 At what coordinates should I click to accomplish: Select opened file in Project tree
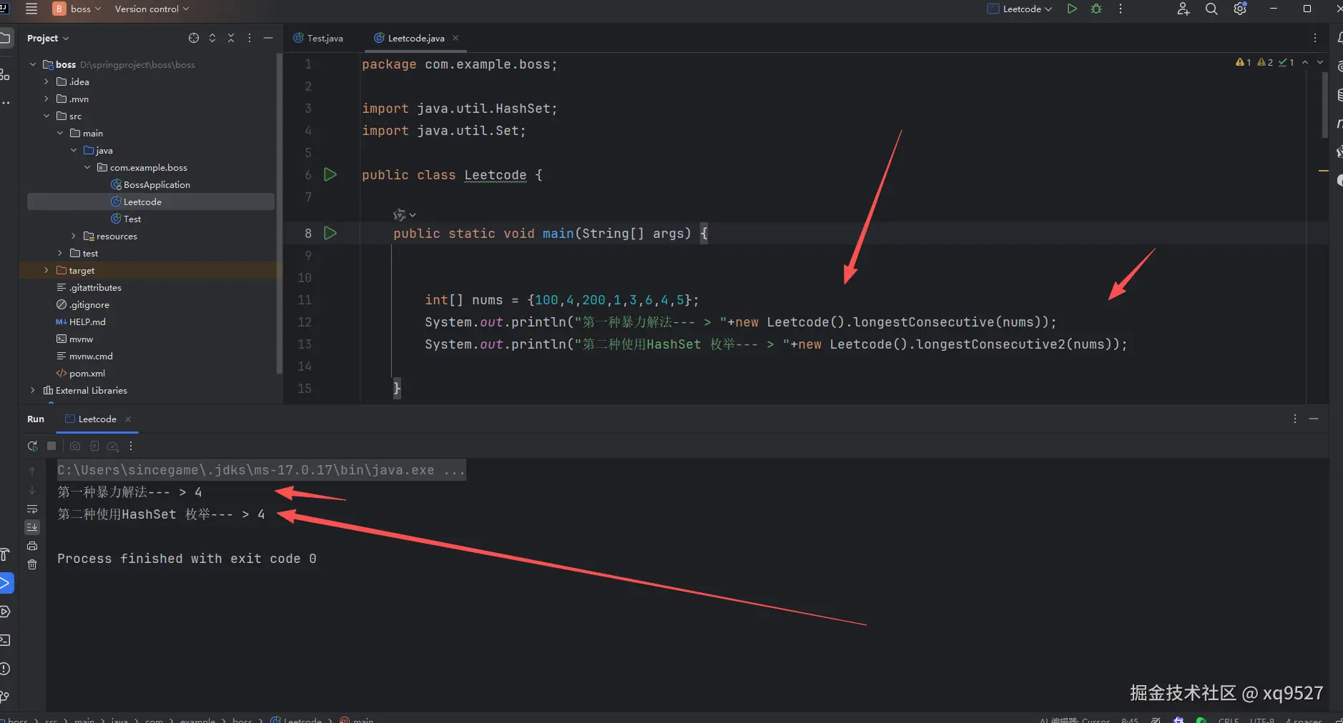194,38
